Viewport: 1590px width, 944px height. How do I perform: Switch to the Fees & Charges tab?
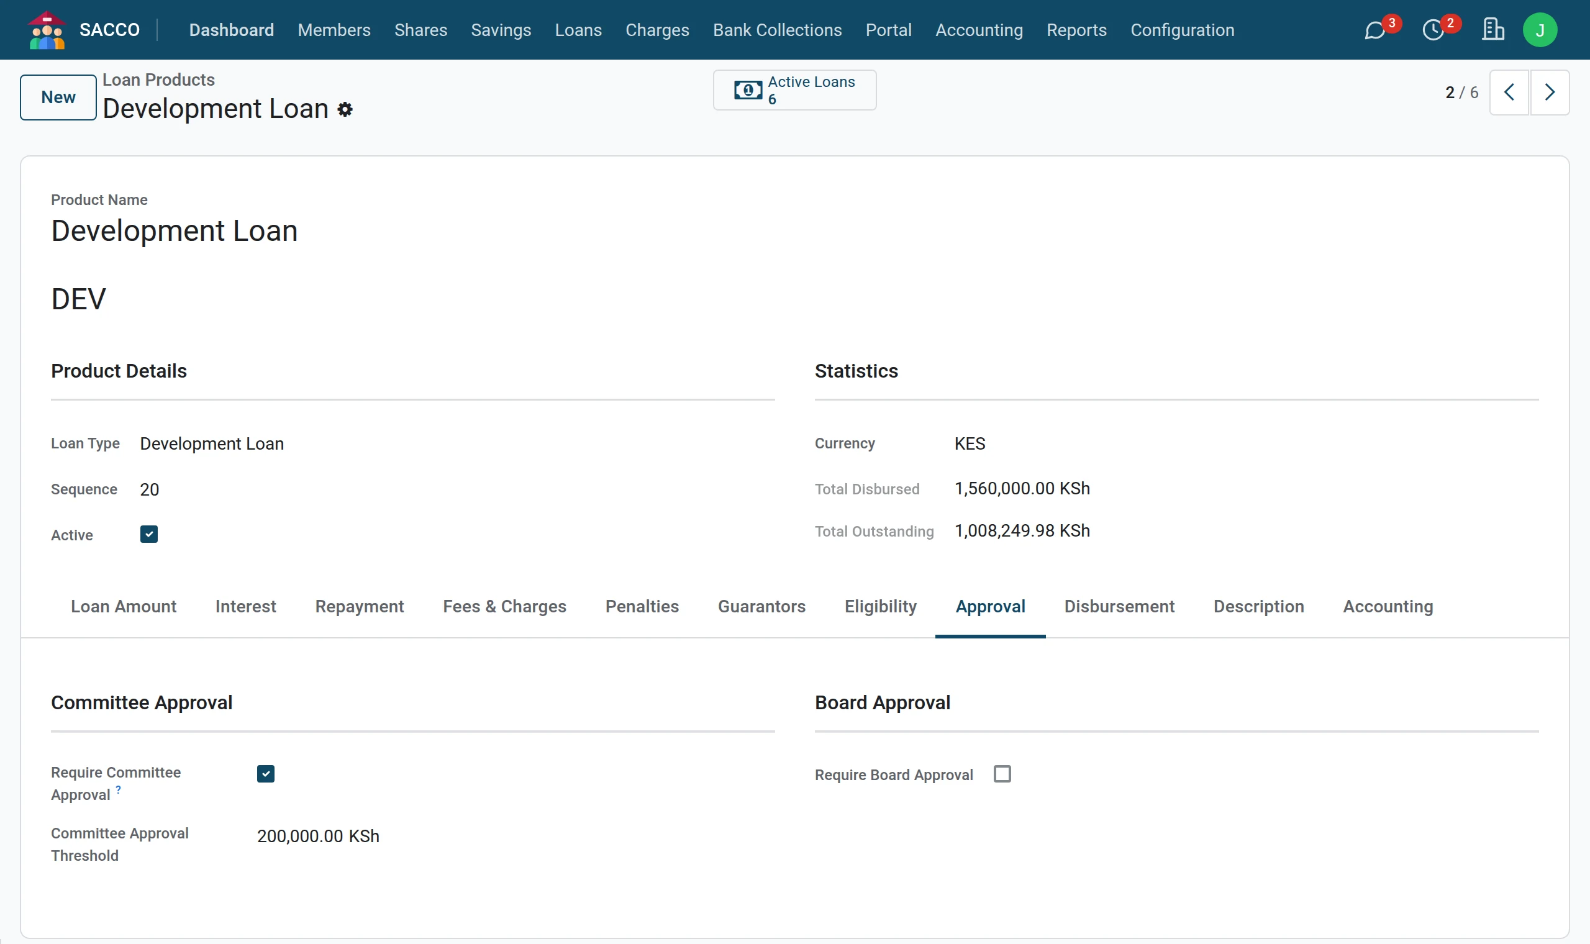pos(504,606)
